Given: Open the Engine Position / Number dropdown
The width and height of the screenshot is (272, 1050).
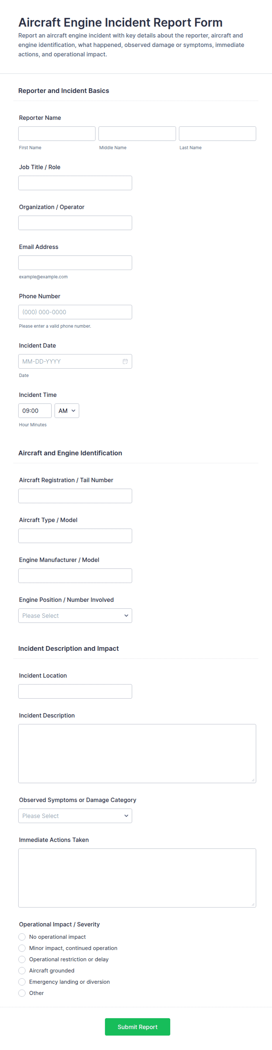Looking at the screenshot, I should click(x=75, y=615).
